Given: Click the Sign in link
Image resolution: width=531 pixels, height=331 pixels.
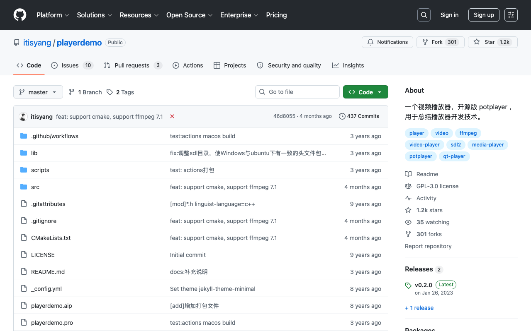Looking at the screenshot, I should (449, 15).
